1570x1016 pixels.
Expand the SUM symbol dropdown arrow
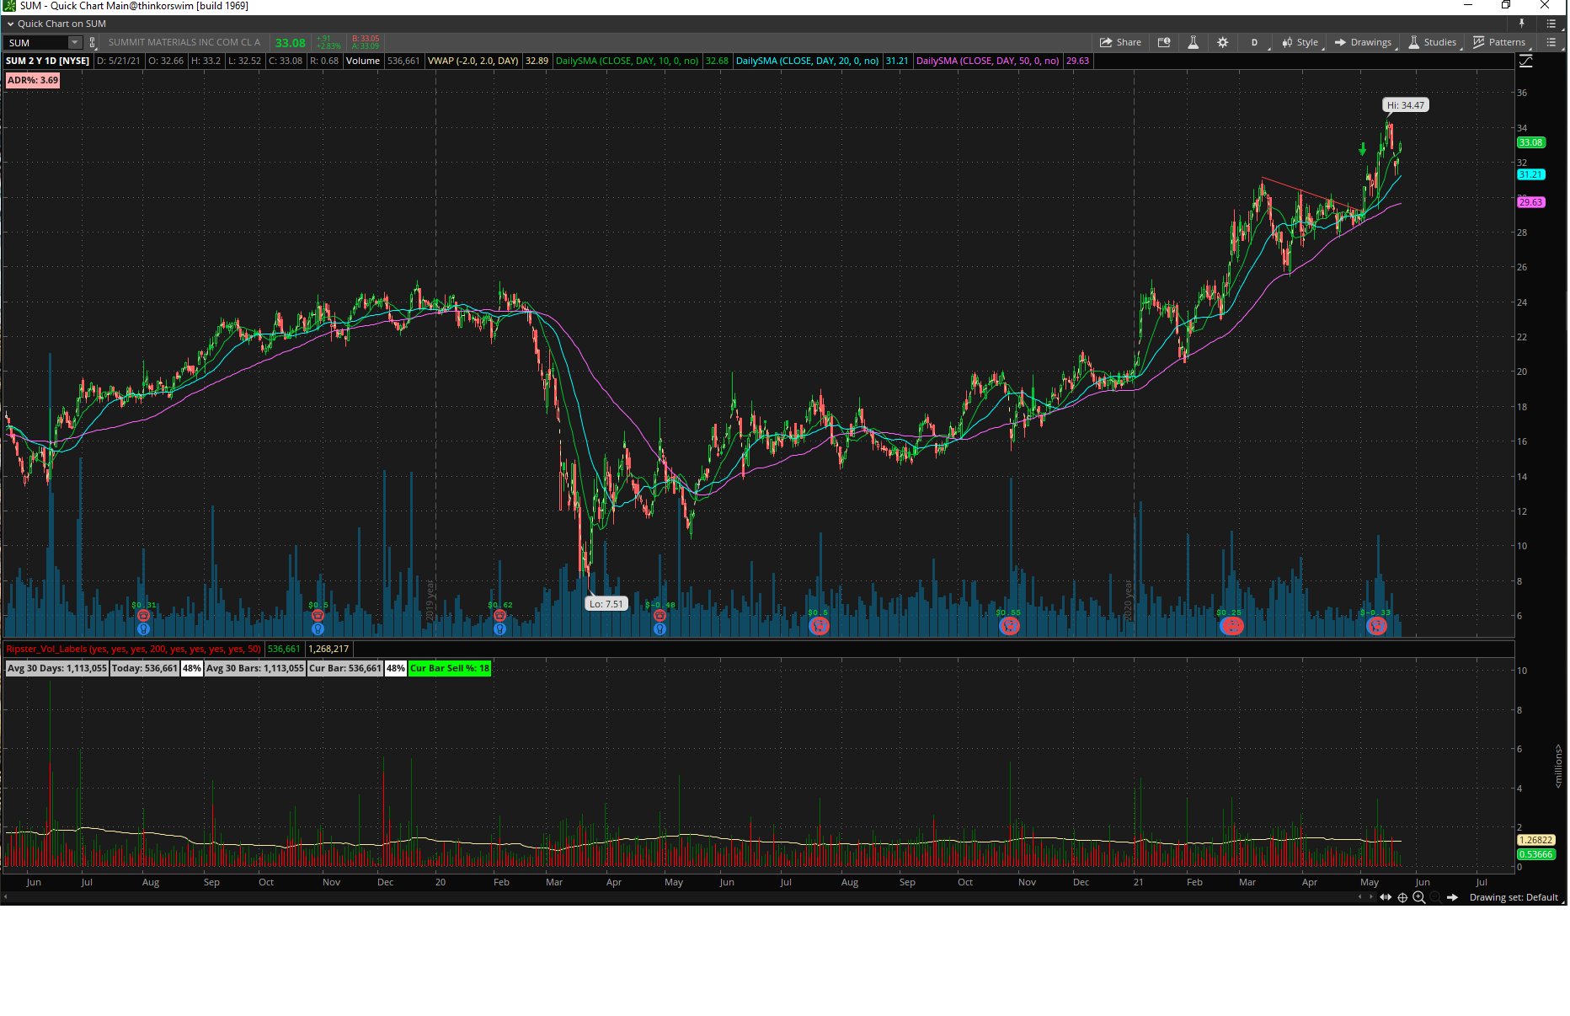[74, 42]
